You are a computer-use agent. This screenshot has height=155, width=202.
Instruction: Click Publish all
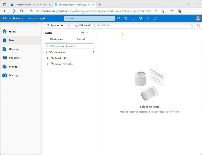101,25
